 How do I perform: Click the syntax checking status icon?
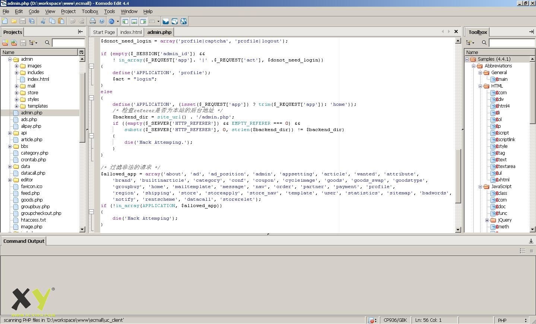pyautogui.click(x=371, y=320)
